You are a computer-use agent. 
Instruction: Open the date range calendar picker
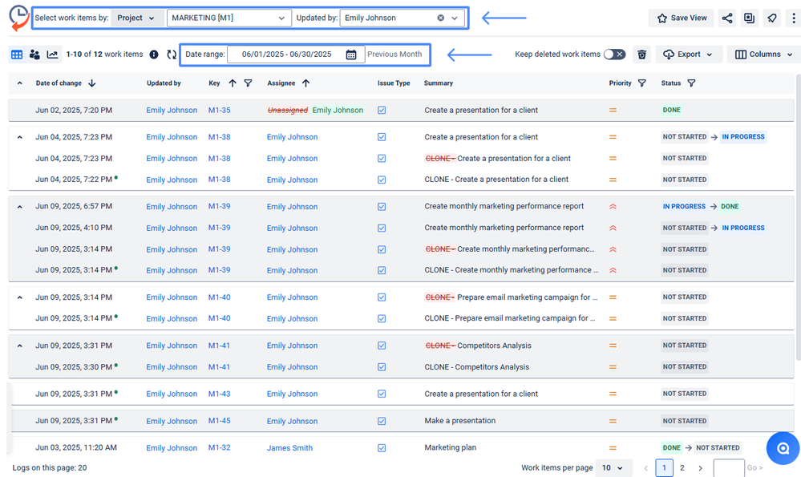pyautogui.click(x=350, y=55)
